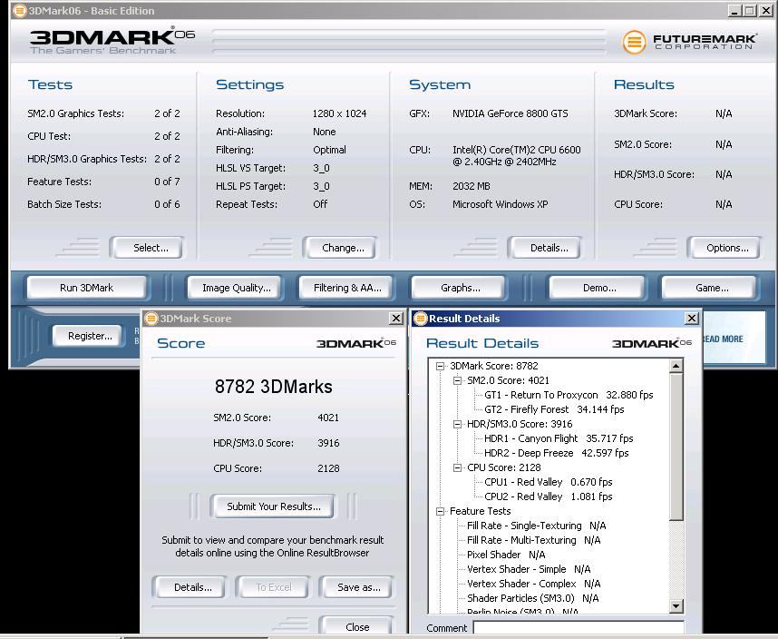Open Image Quality tool
The width and height of the screenshot is (778, 639).
pos(234,288)
